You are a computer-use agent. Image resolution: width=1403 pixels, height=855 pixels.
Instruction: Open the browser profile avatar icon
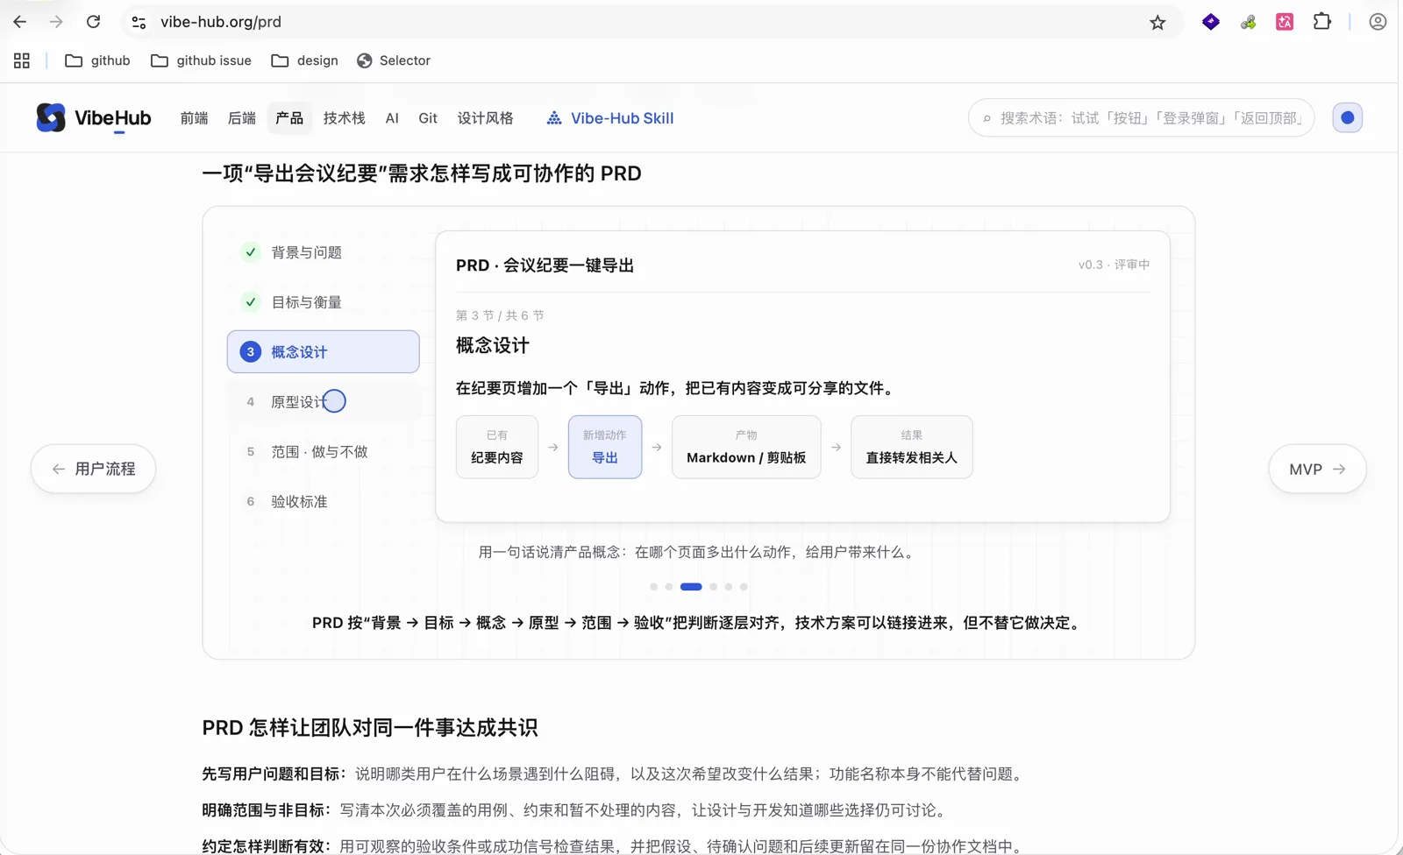[x=1378, y=22]
